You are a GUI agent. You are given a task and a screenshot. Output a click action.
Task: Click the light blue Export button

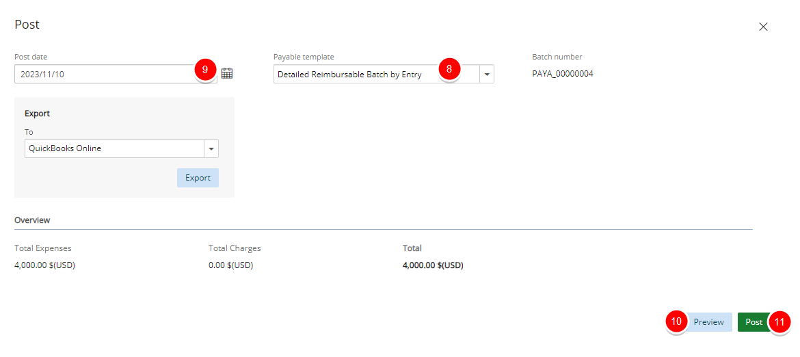coord(198,178)
